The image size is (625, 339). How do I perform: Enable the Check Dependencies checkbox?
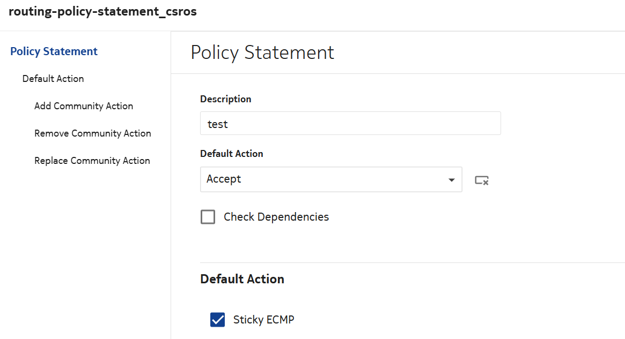tap(208, 217)
